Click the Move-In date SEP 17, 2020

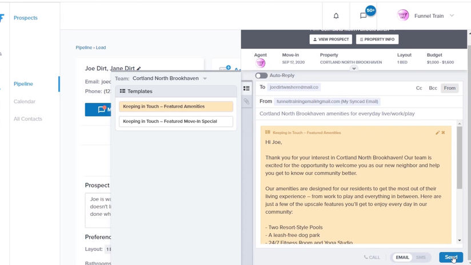293,62
